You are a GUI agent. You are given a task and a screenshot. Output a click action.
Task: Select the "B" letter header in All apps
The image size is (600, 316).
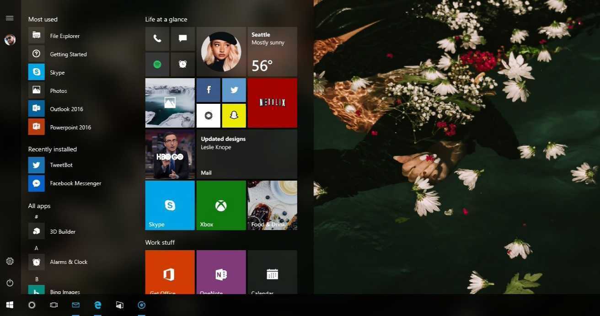coord(37,279)
